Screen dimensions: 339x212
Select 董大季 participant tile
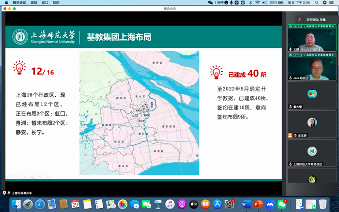point(312,95)
